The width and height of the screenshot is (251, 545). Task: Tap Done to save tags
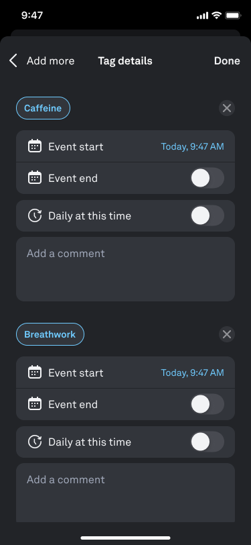(227, 61)
